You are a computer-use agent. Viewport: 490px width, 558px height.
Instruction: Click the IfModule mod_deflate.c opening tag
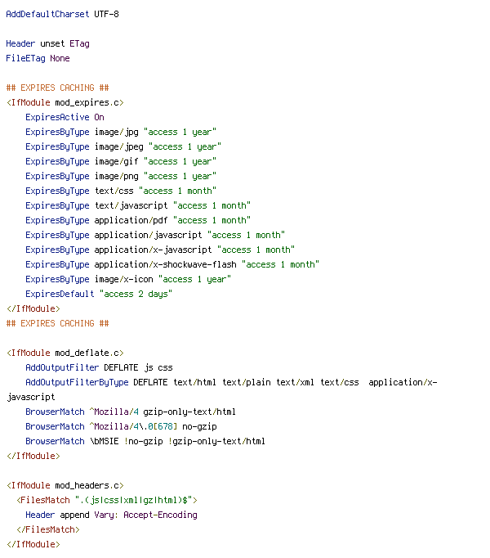click(65, 353)
